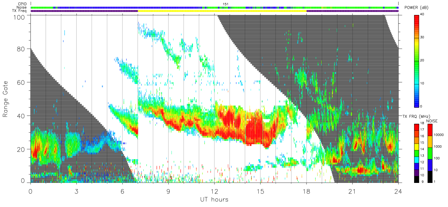Click the NOISE legend title

pyautogui.click(x=432, y=121)
